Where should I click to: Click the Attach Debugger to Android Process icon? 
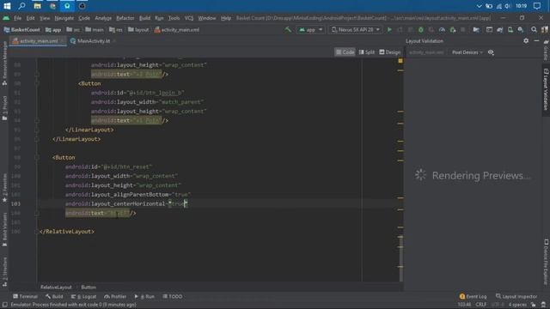(453, 30)
